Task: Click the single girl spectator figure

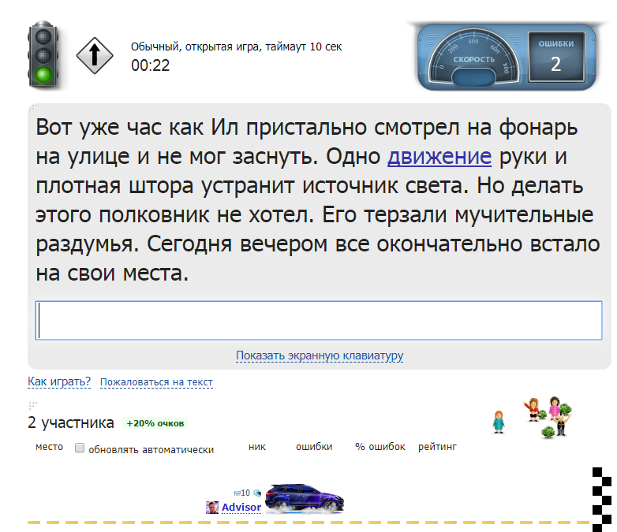Action: coord(499,422)
